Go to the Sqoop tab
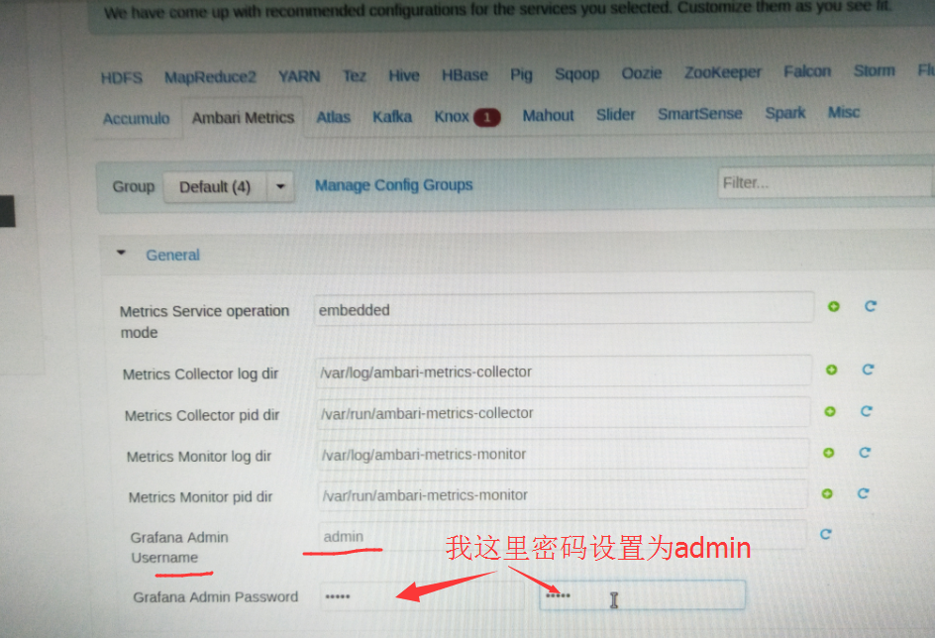 point(576,74)
